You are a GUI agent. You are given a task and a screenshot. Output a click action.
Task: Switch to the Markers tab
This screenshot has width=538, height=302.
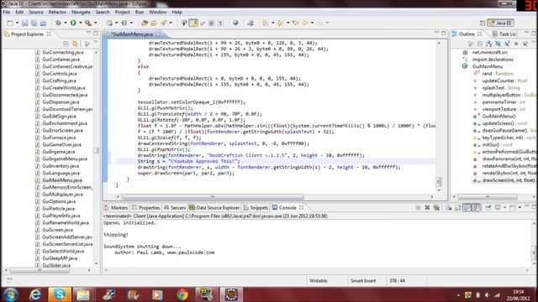coord(116,208)
